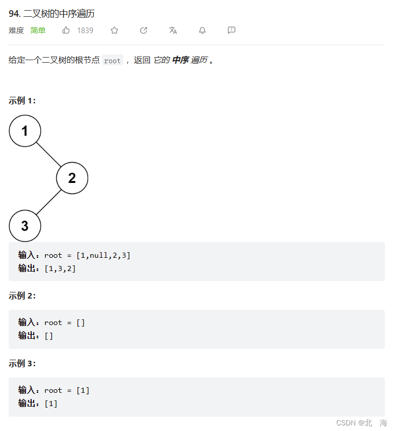Screen dimensions: 395x431
Task: Click the green 简单 difficulty label
Action: click(38, 30)
